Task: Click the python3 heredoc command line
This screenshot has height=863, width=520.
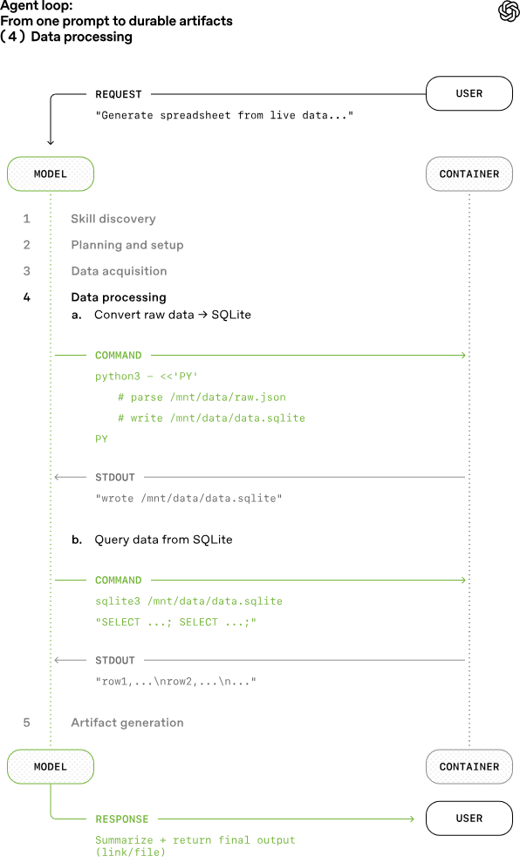Action: pos(147,377)
